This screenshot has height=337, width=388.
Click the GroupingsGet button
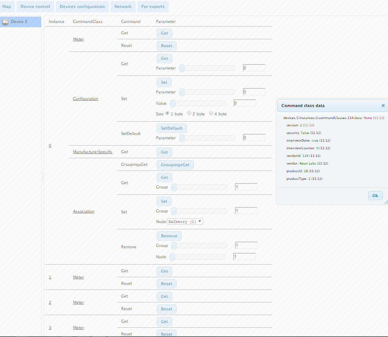[x=175, y=165]
